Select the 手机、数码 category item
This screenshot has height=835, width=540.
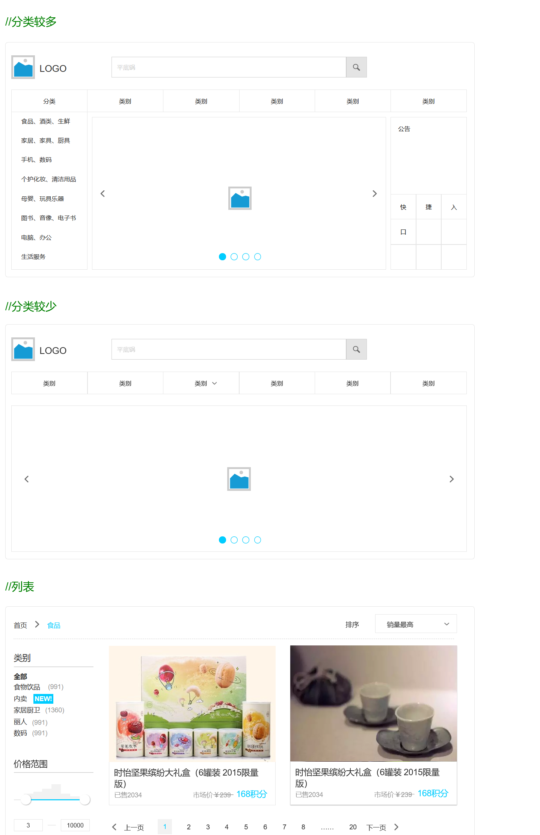click(36, 160)
